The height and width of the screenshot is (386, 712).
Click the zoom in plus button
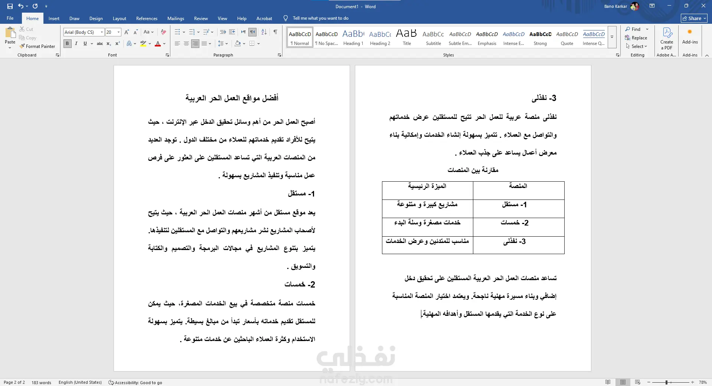692,382
